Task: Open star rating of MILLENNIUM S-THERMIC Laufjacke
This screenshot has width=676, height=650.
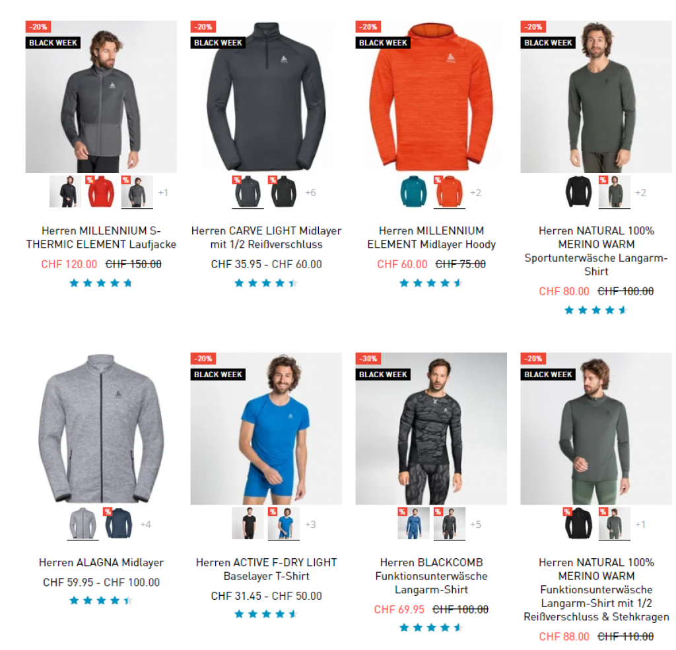Action: (x=101, y=283)
